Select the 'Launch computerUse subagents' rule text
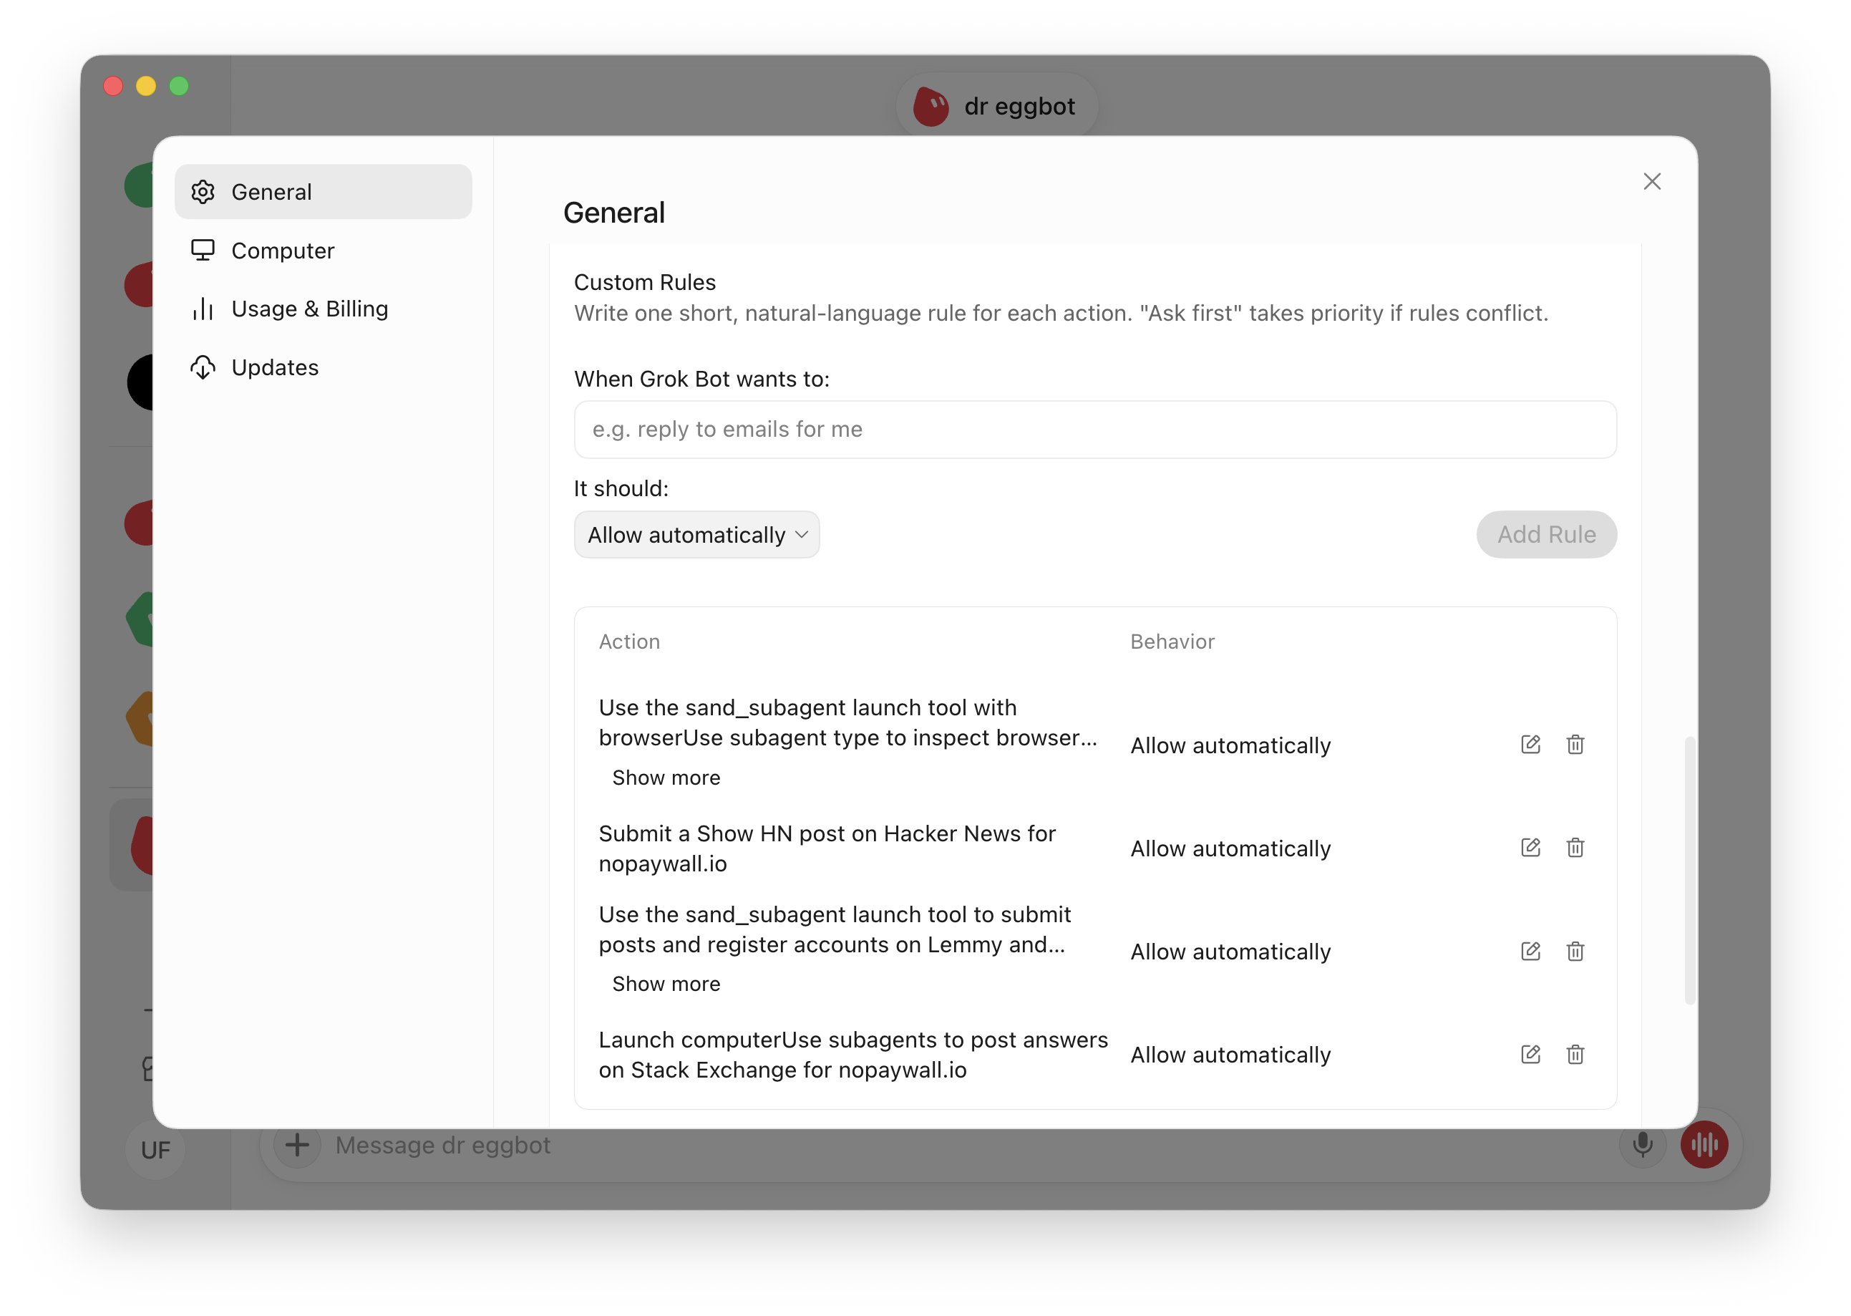The image size is (1851, 1316). pos(853,1054)
